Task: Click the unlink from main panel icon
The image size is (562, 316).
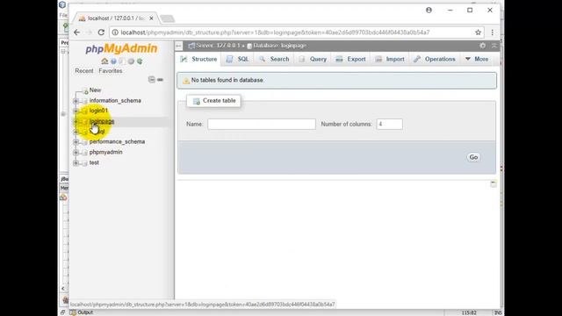Action: coord(160,80)
